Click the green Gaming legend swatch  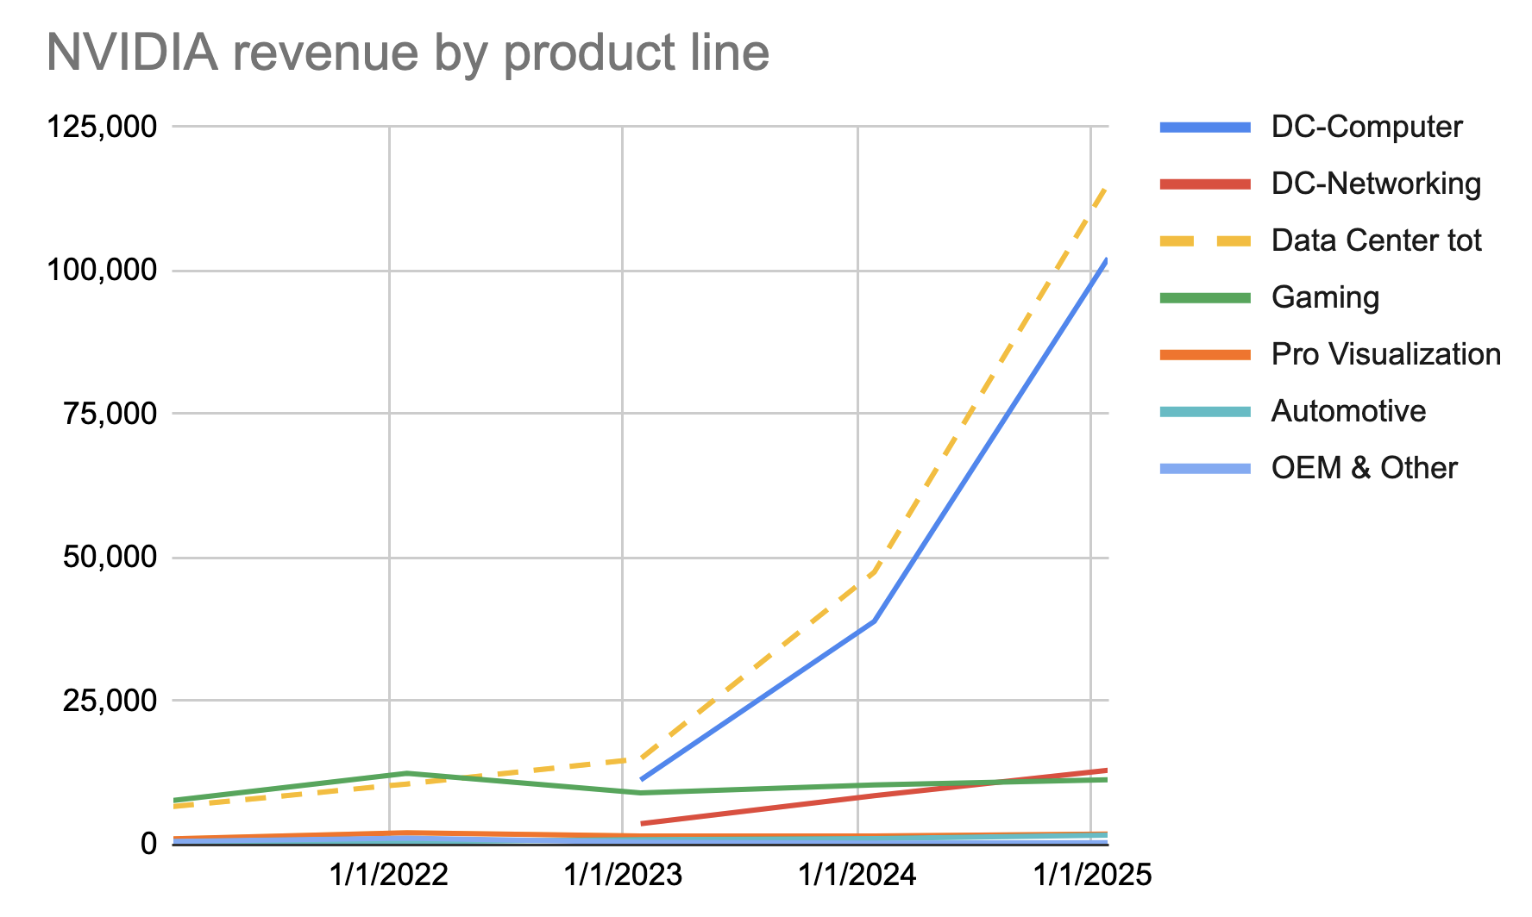point(1204,297)
